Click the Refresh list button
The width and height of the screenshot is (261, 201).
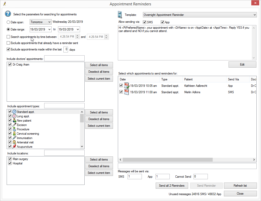pyautogui.click(x=240, y=186)
